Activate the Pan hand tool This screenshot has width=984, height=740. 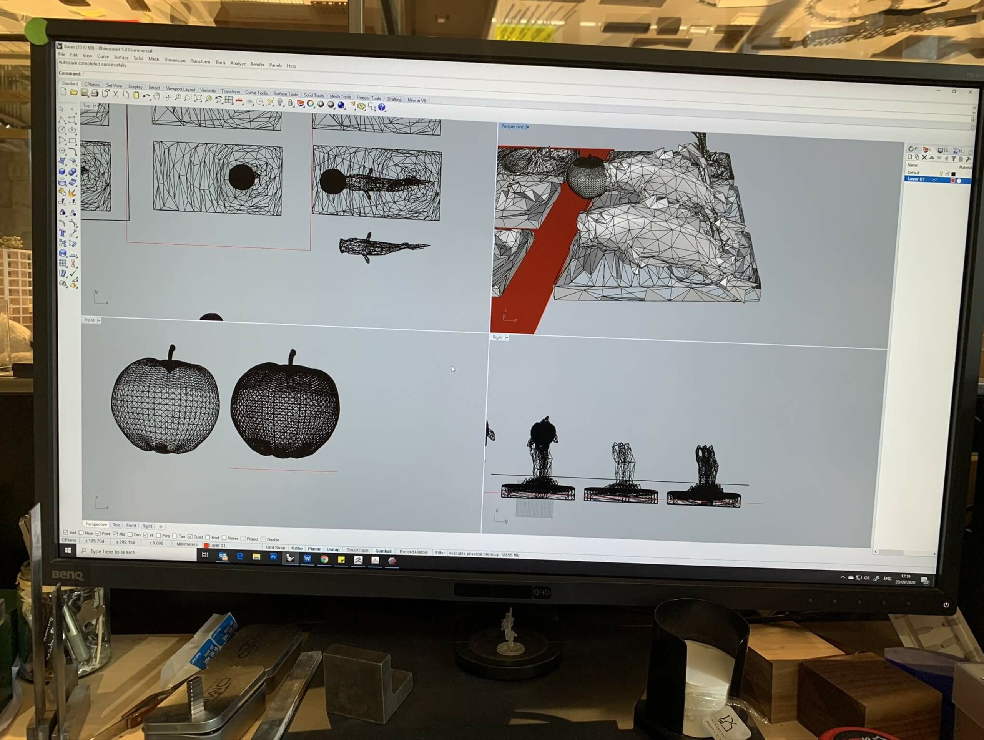click(x=156, y=96)
